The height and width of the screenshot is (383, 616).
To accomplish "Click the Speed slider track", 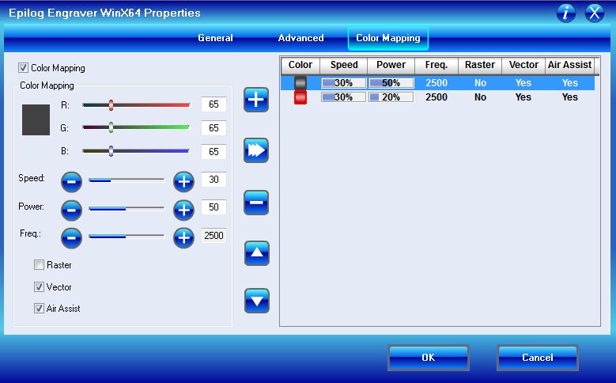I will tap(127, 180).
